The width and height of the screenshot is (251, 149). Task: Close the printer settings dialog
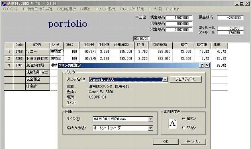pos(207,65)
